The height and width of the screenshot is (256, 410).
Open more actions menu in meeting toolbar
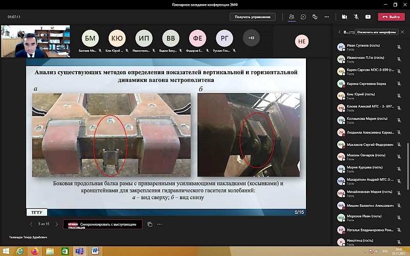327,17
